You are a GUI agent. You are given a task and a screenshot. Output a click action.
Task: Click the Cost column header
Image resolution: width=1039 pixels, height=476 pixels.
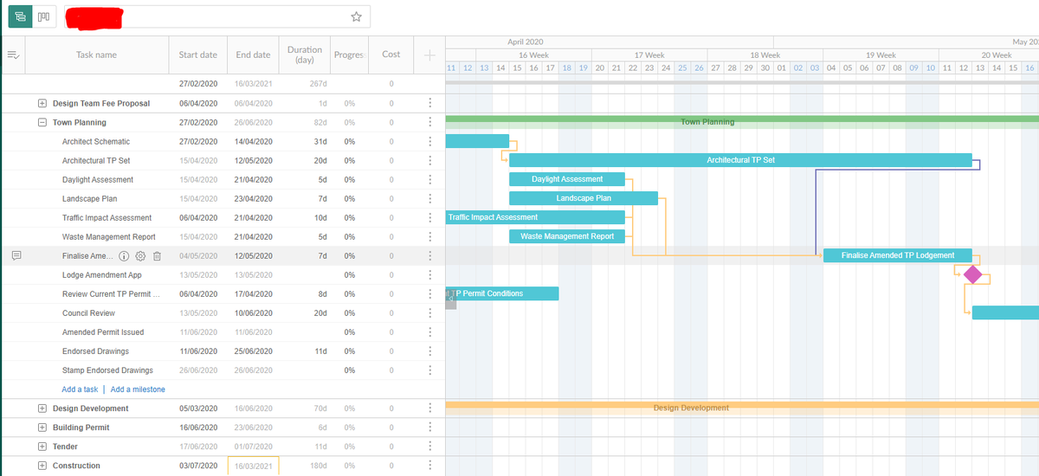(x=391, y=55)
